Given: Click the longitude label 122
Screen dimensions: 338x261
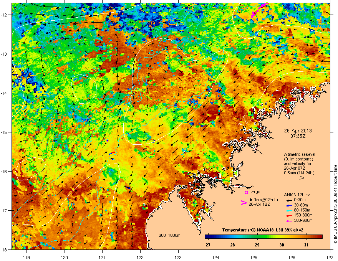Looking at the screenshot, I should click(x=140, y=257).
